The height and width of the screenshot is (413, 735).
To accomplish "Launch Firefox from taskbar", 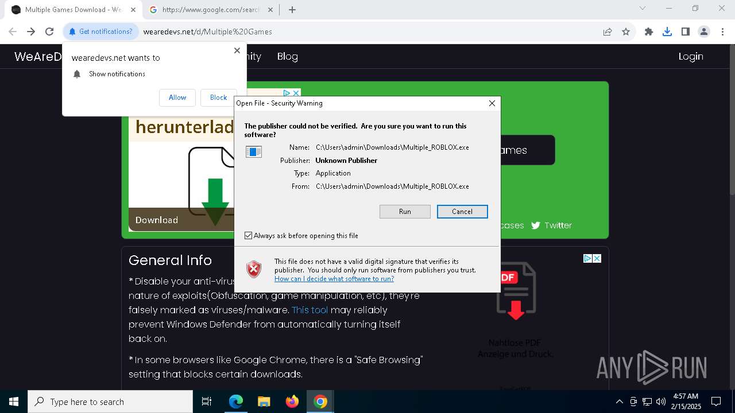I will point(292,402).
